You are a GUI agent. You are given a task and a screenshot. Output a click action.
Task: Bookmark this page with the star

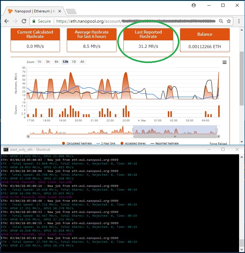pos(229,21)
